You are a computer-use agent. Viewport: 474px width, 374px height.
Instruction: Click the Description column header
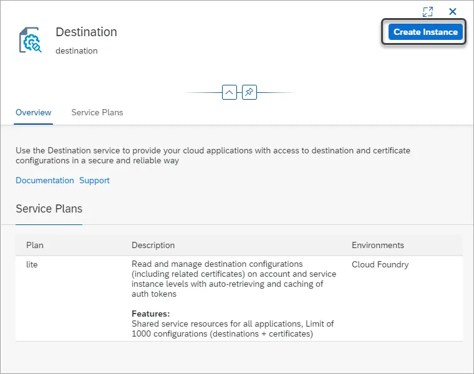coord(153,245)
